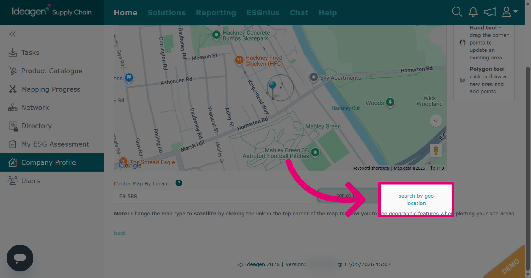Open Reporting menu
This screenshot has height=278, width=531.
(216, 13)
